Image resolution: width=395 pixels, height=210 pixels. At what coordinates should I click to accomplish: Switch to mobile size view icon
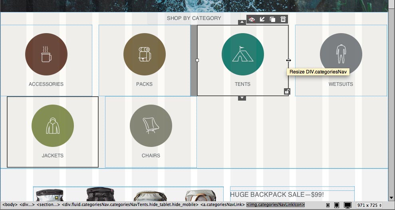click(x=328, y=205)
